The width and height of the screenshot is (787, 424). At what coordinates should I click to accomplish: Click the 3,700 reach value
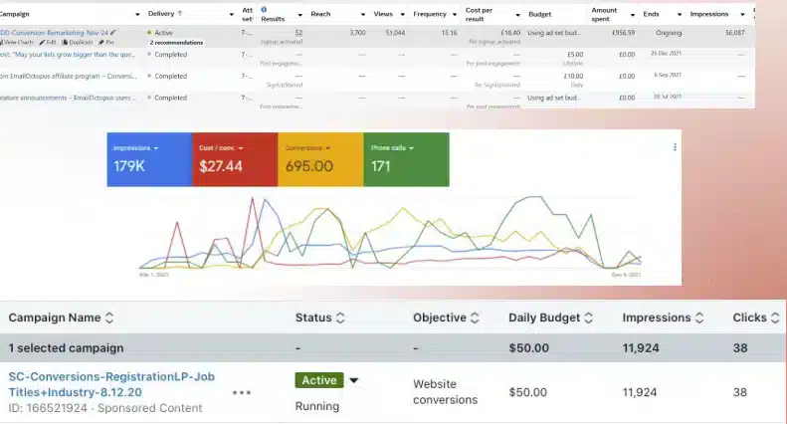pyautogui.click(x=357, y=33)
